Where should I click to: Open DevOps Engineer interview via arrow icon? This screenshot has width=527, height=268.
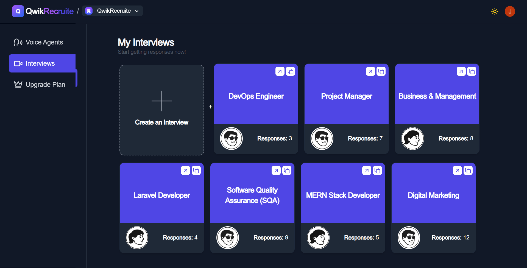[280, 71]
